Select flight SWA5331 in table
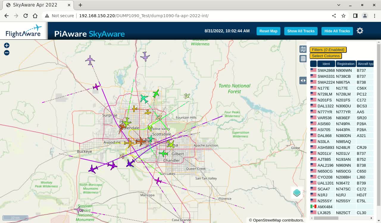The width and height of the screenshot is (381, 223). 342,76
